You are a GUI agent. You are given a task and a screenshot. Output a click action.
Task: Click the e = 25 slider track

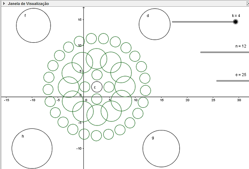tap(233, 81)
